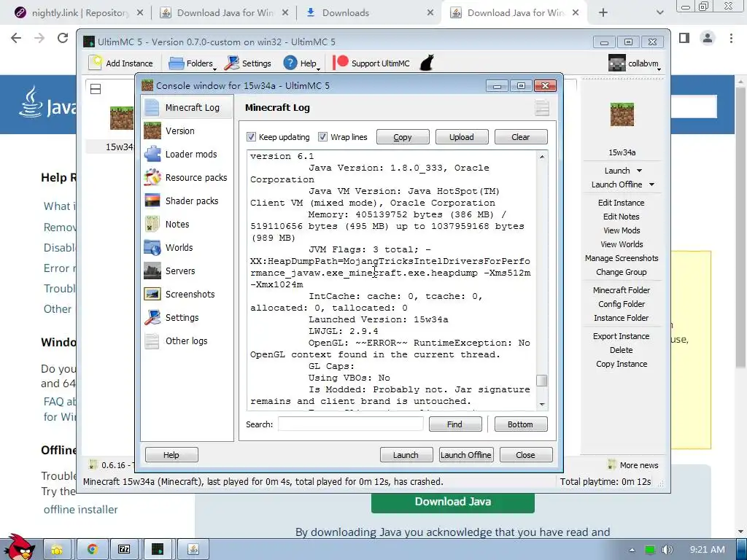Click the console Help button
This screenshot has height=560, width=747.
click(171, 455)
